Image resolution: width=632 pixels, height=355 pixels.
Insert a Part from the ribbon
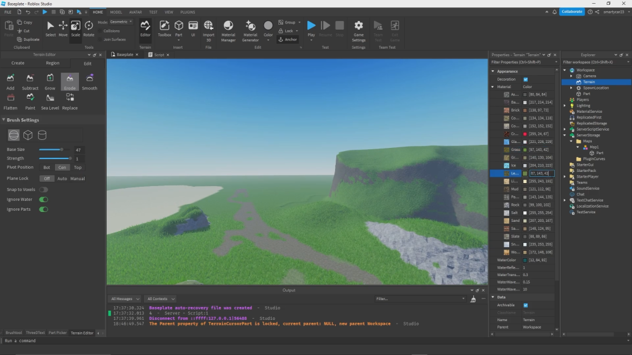pyautogui.click(x=178, y=28)
